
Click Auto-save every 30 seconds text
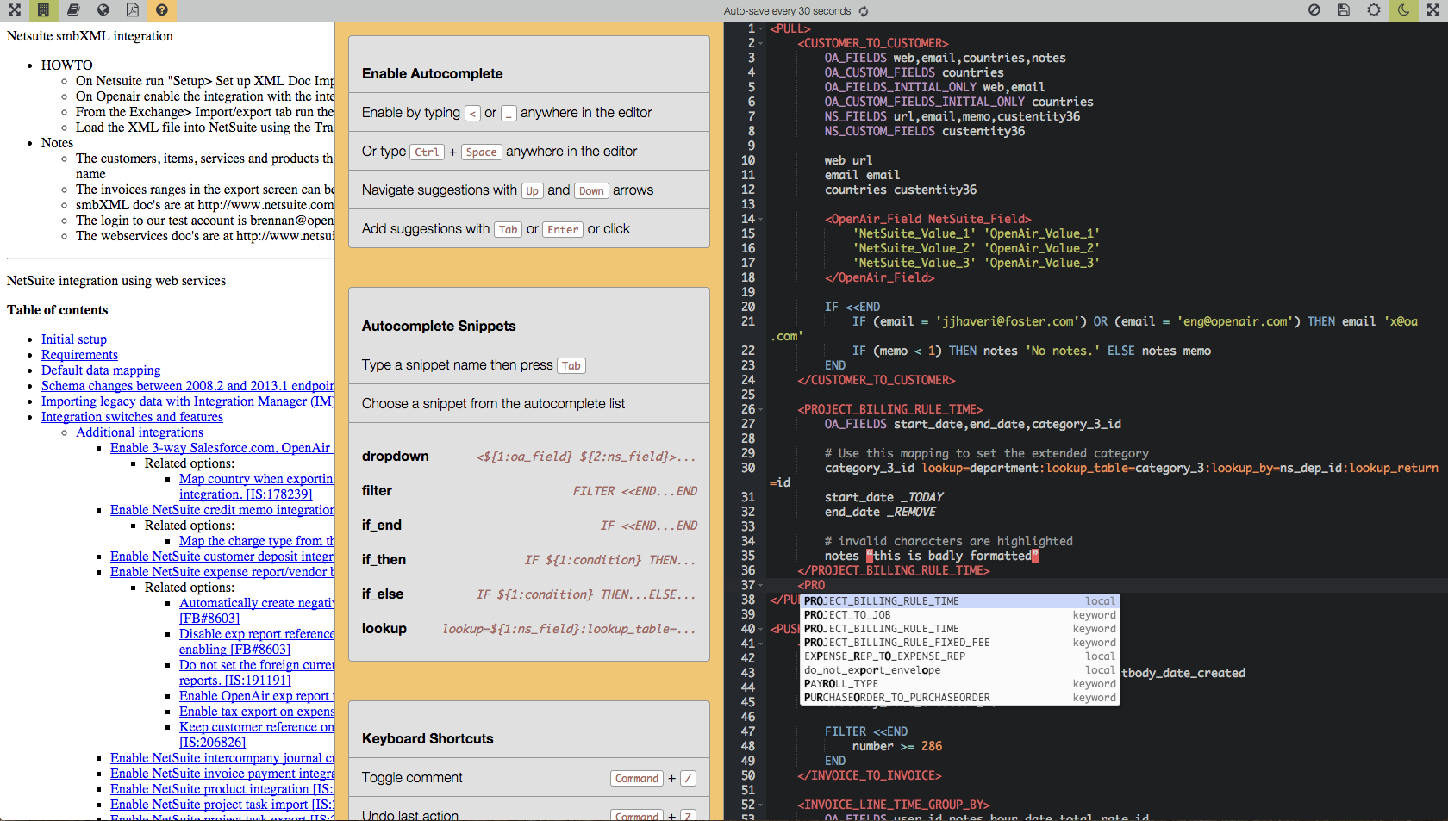click(787, 11)
